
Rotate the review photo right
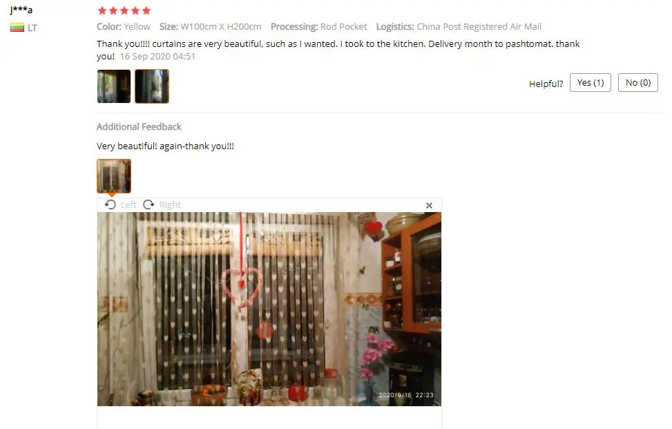tap(148, 205)
